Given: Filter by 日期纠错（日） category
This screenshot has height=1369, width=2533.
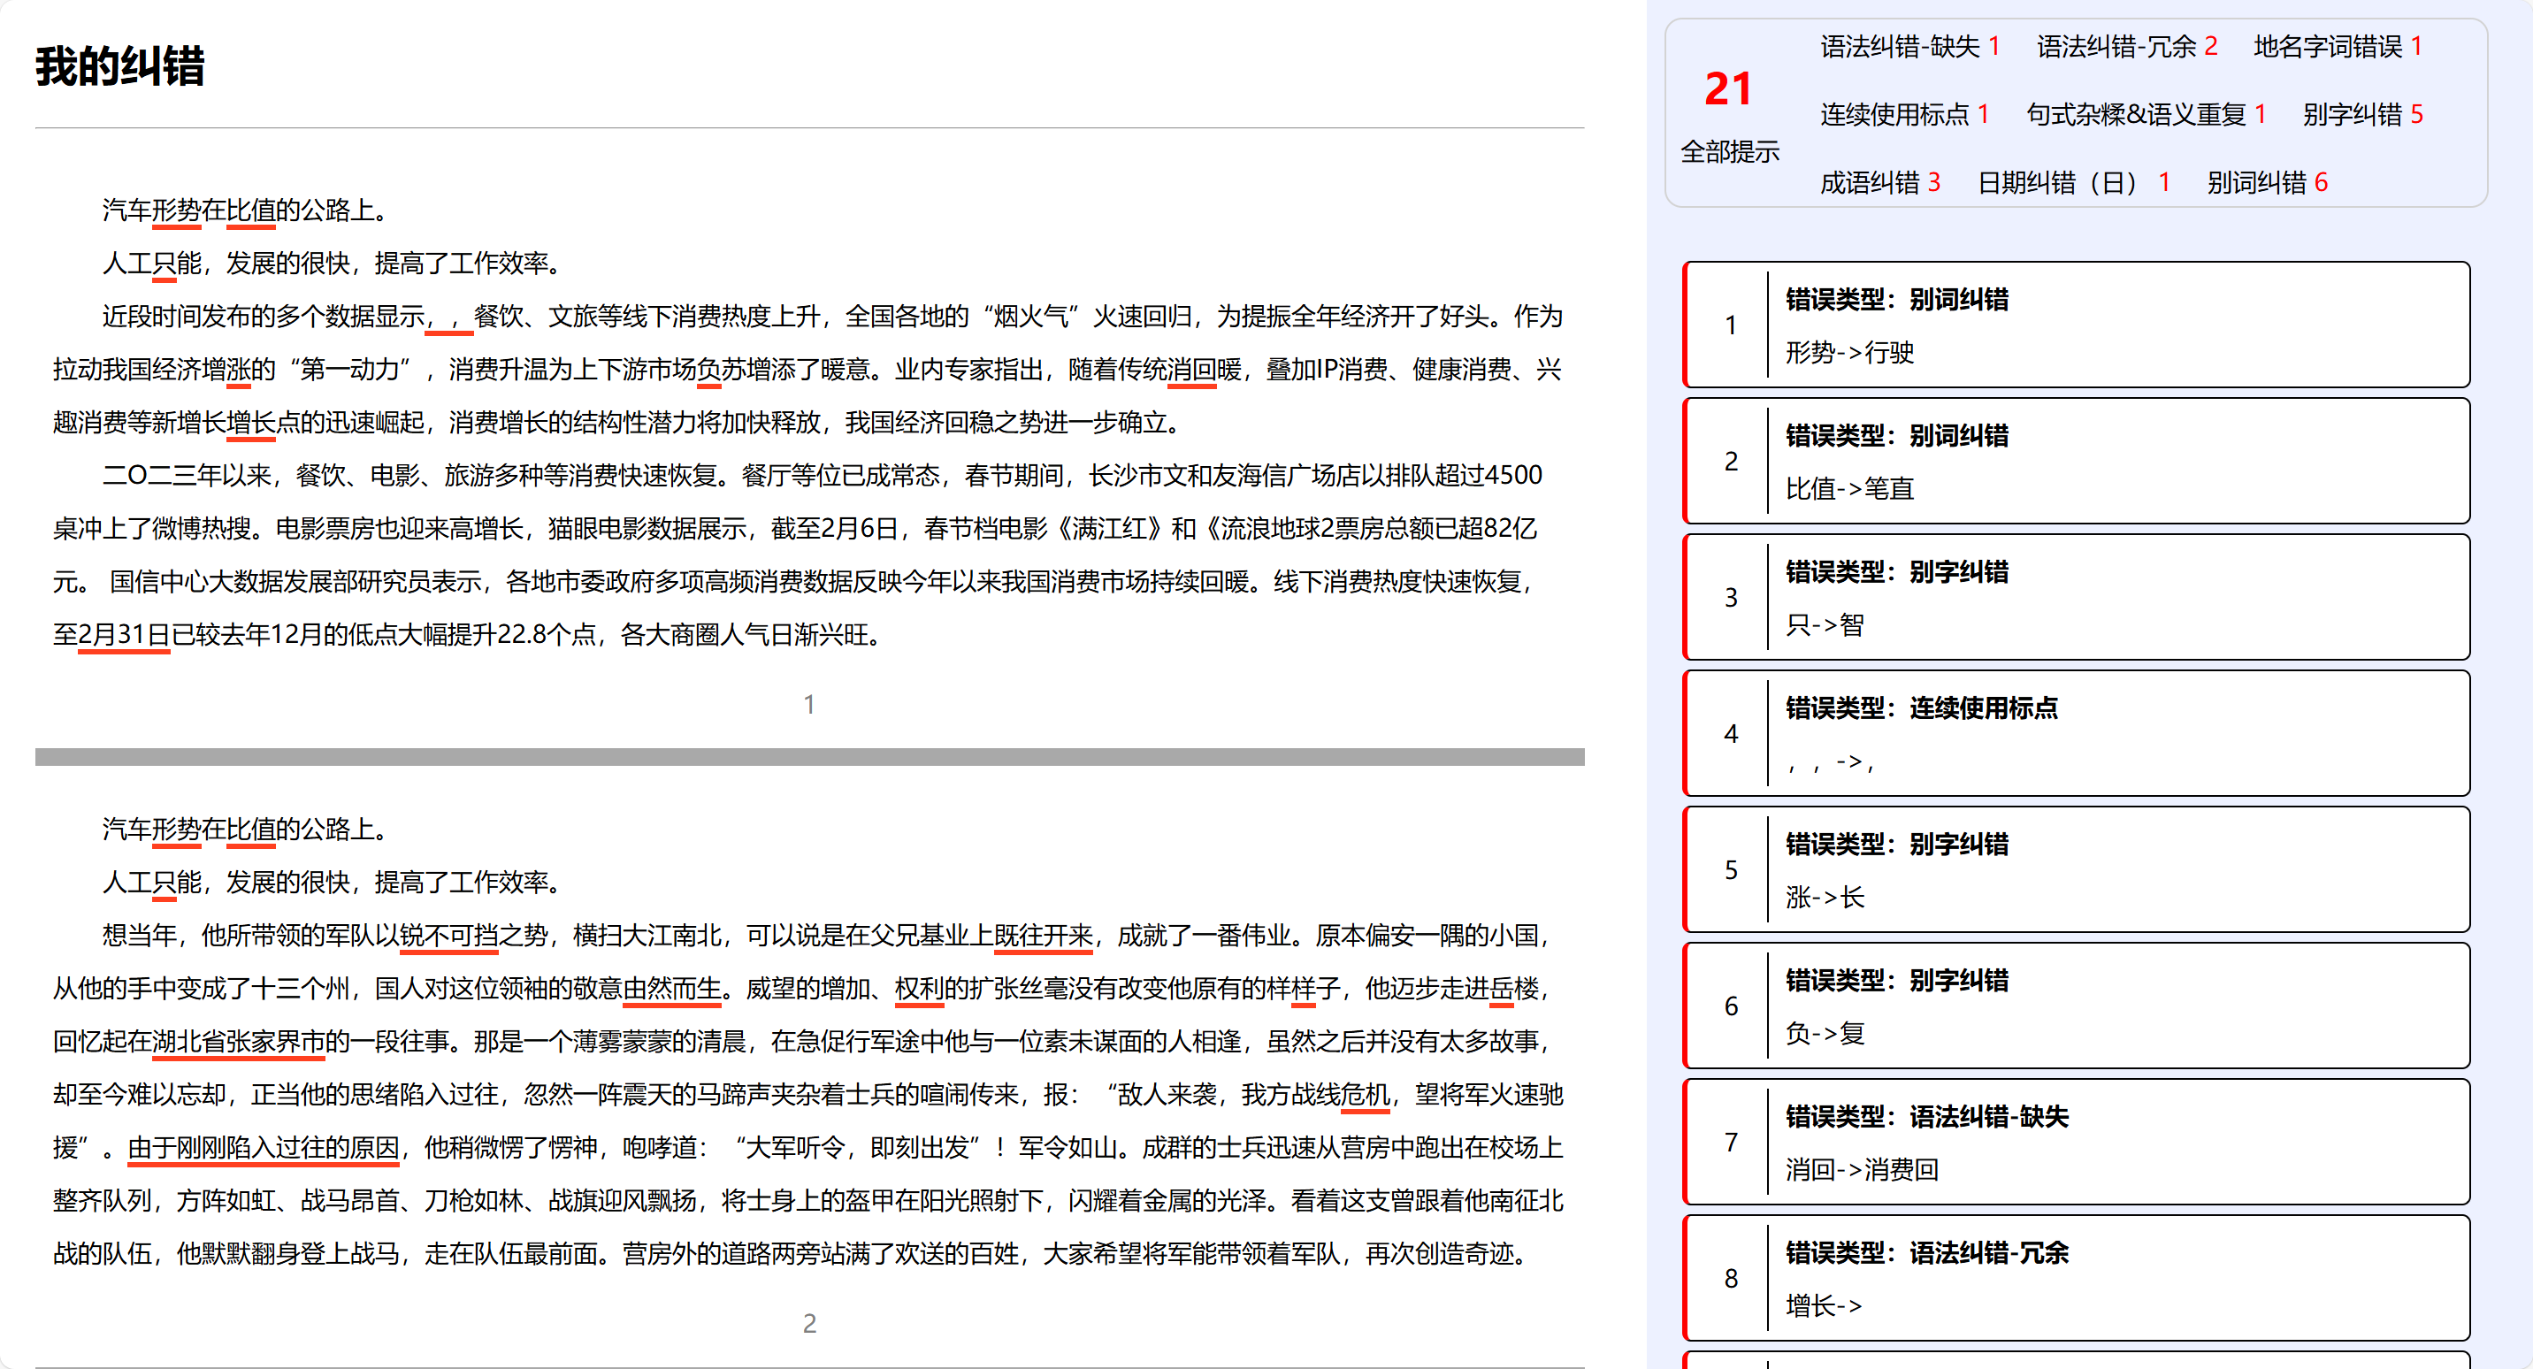Looking at the screenshot, I should pyautogui.click(x=2073, y=182).
